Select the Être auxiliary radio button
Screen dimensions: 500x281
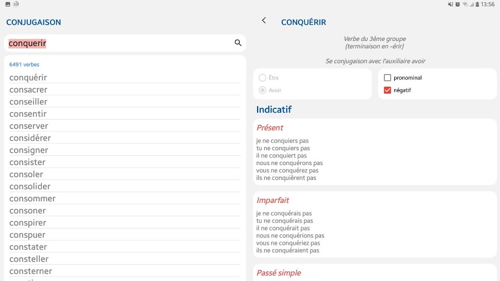262,78
